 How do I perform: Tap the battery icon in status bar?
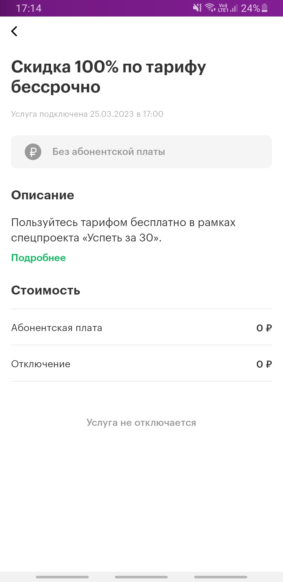point(265,8)
